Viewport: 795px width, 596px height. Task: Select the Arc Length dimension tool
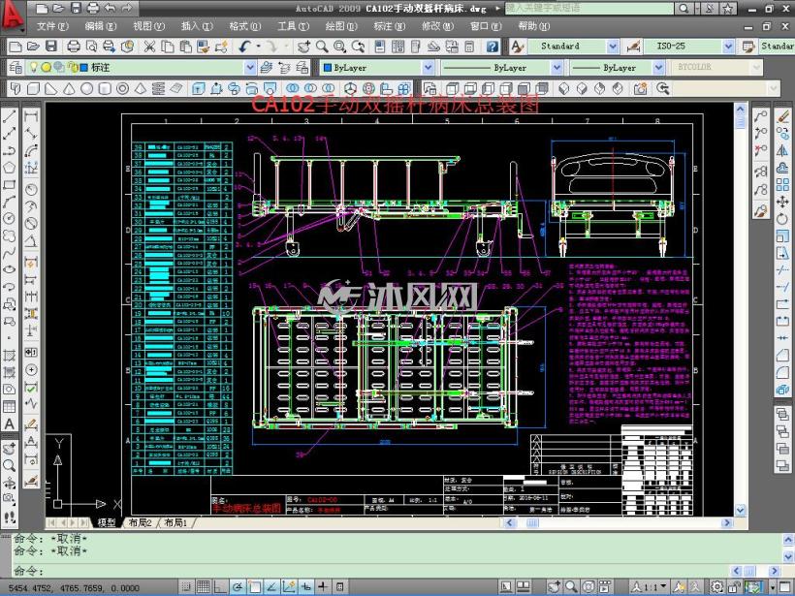[31, 150]
